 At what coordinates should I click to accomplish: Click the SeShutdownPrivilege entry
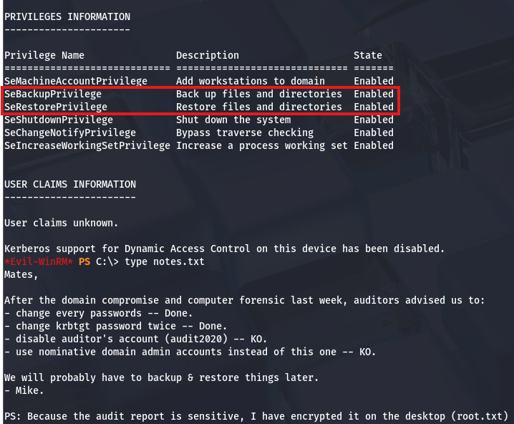(59, 120)
